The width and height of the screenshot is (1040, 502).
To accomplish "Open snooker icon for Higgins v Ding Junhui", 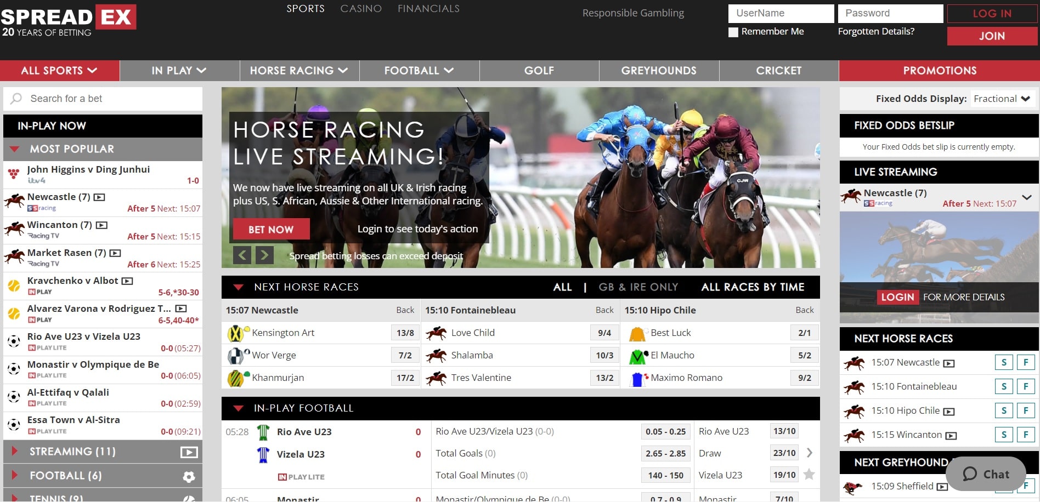I will [14, 174].
